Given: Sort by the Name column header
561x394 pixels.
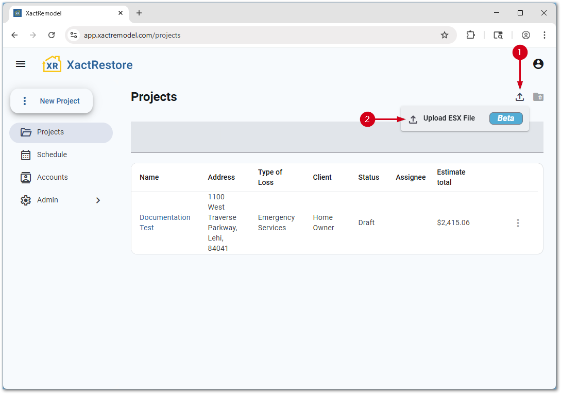Looking at the screenshot, I should [149, 177].
